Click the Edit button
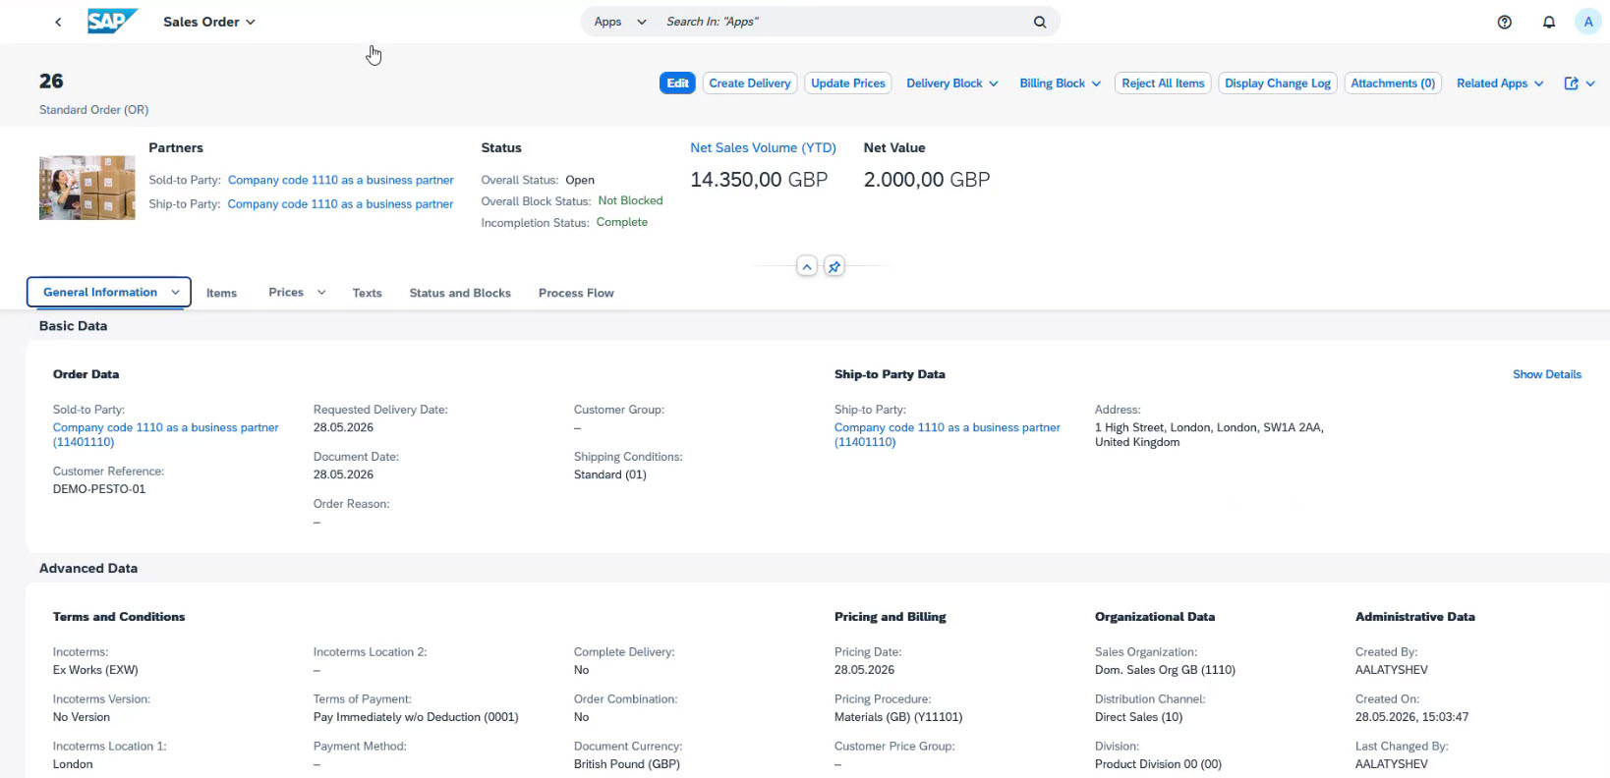 [677, 83]
